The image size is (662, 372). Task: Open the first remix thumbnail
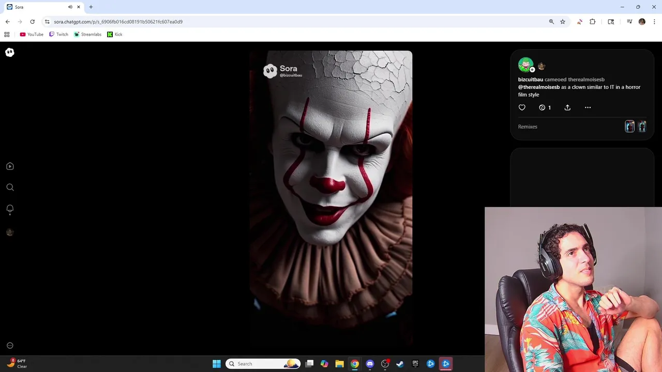[629, 127]
